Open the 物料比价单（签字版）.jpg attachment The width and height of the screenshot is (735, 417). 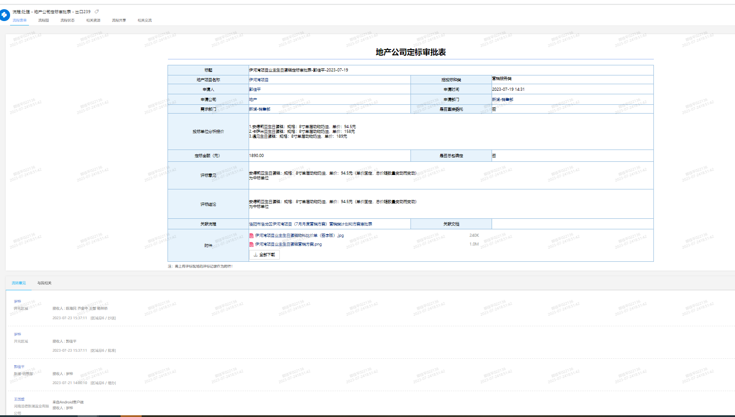[x=299, y=235]
